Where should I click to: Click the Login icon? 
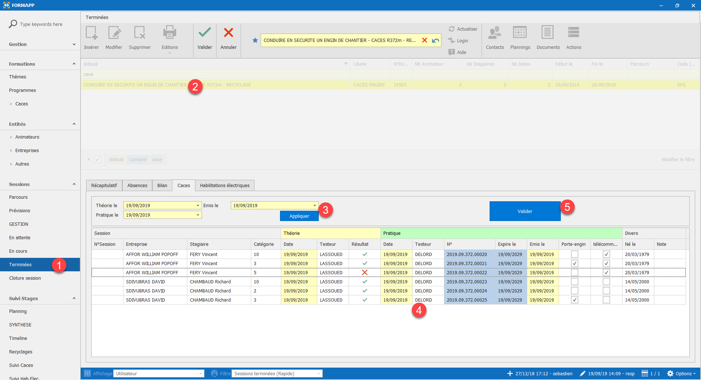coord(452,40)
